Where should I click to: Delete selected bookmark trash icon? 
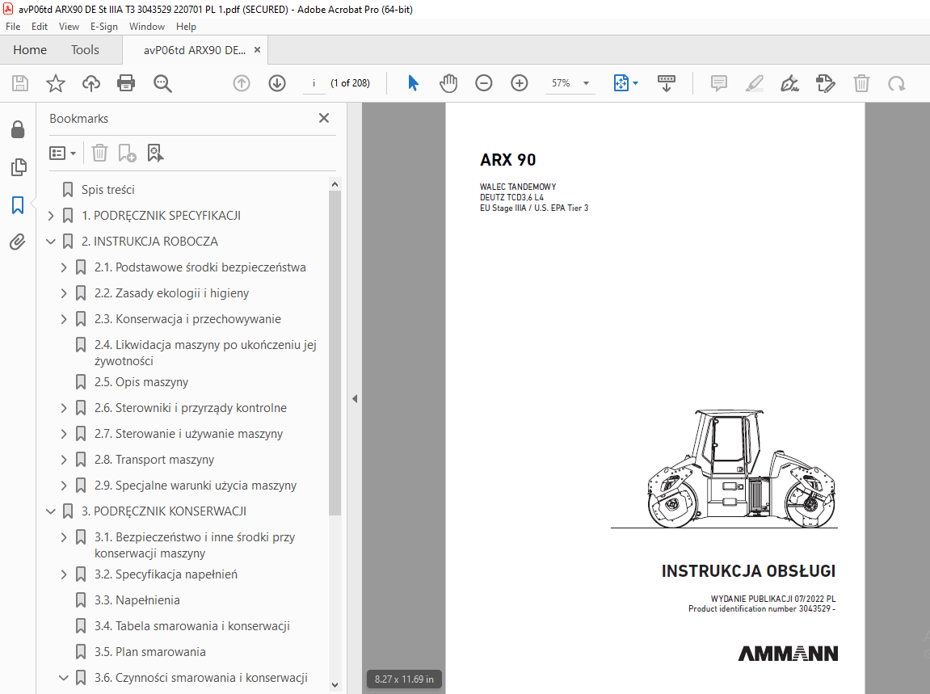(x=99, y=153)
